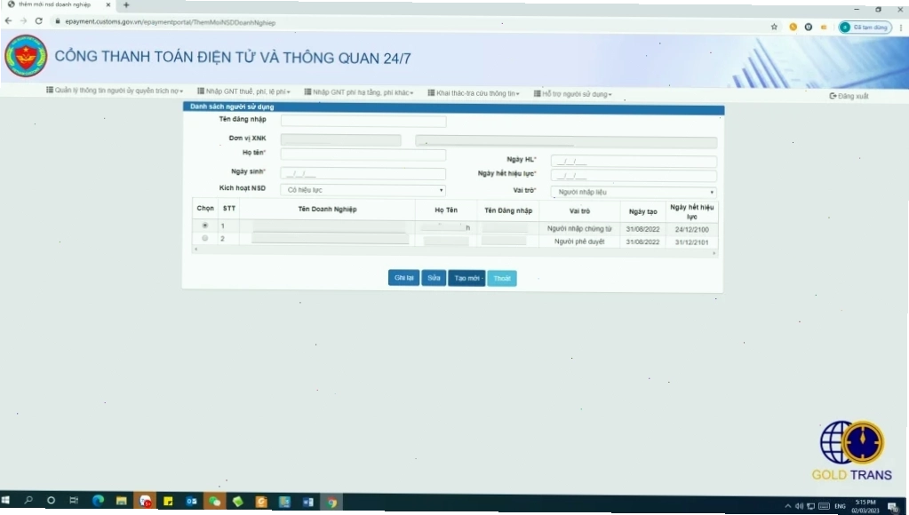Viewport: 909px width, 515px height.
Task: Click the Thoát button
Action: coord(502,279)
